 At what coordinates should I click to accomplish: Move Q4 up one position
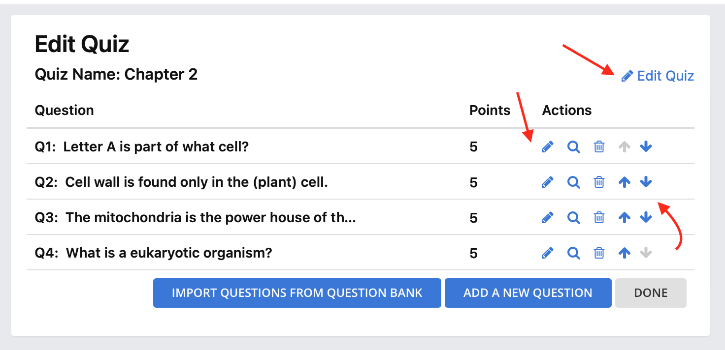pyautogui.click(x=624, y=253)
